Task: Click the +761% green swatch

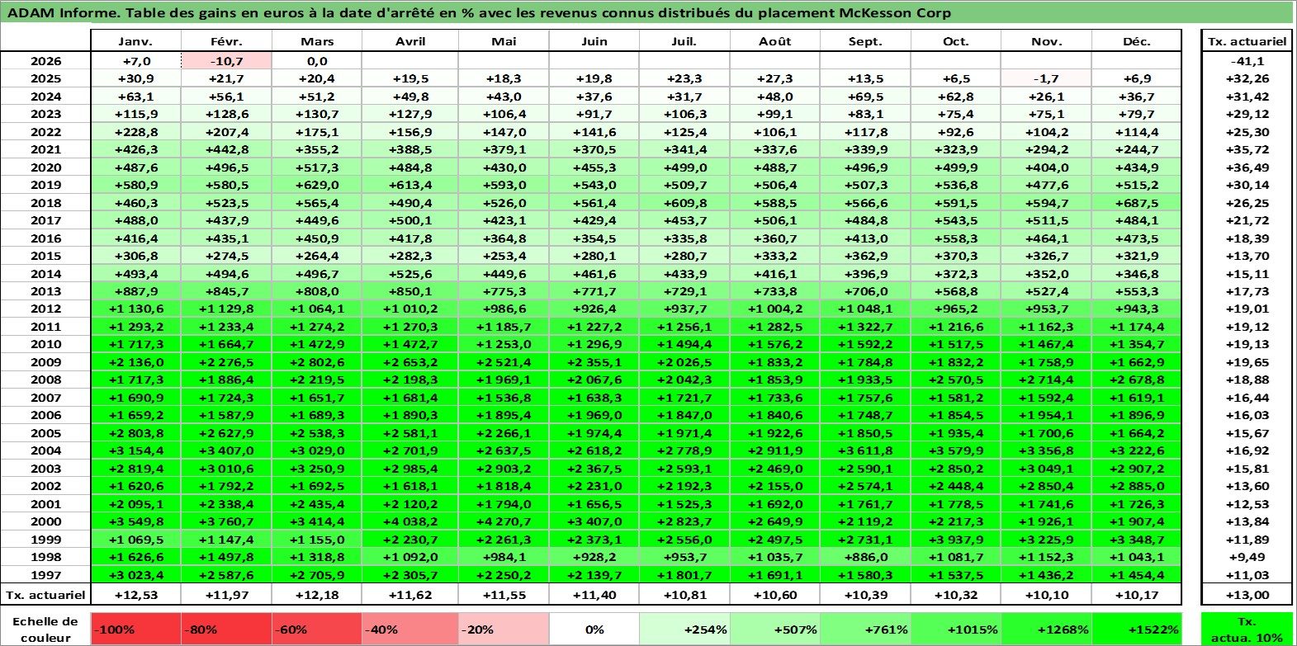Action: [865, 629]
